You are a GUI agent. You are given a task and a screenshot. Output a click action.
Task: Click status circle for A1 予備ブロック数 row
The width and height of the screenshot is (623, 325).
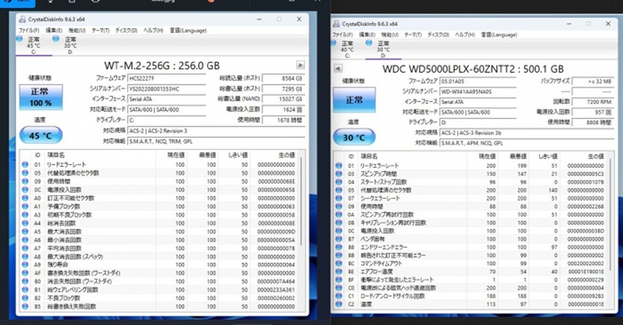[x=25, y=206]
